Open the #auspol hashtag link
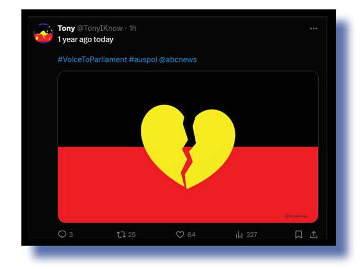Screen dimensions: 360x269 click(x=142, y=59)
